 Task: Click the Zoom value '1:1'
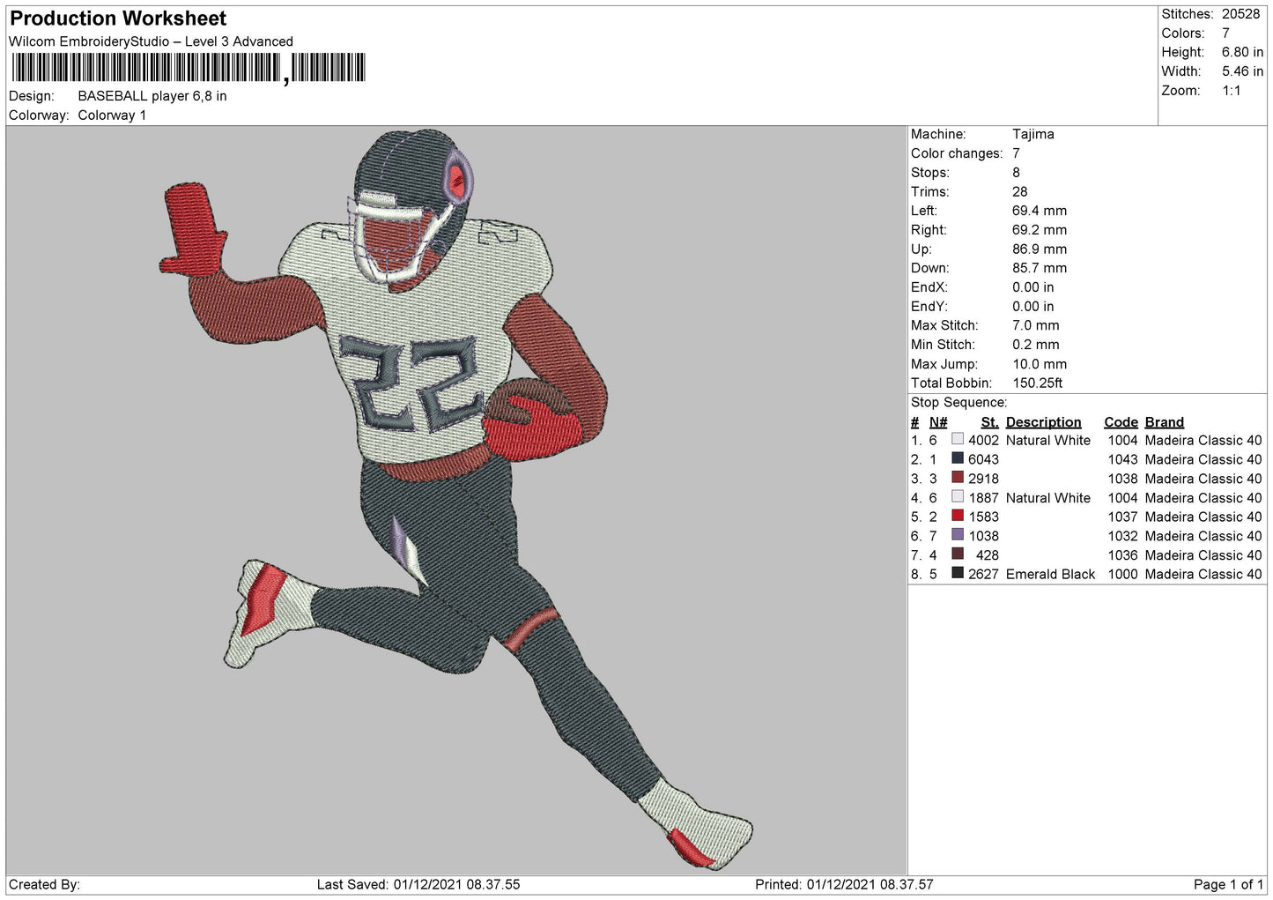click(1232, 91)
